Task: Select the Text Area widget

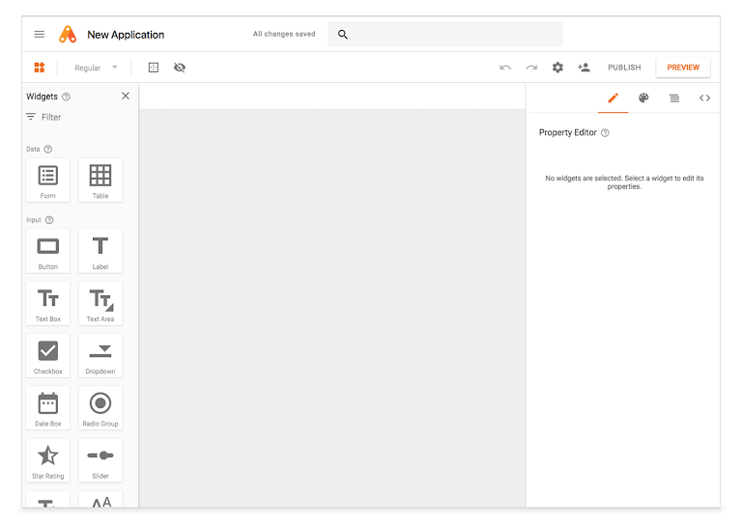Action: pos(100,303)
